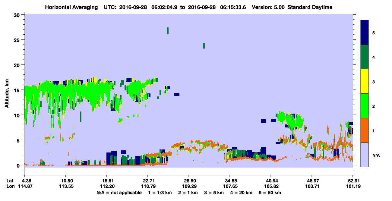Click the latitude value 10.50
The width and height of the screenshot is (392, 201).
[x=65, y=181]
